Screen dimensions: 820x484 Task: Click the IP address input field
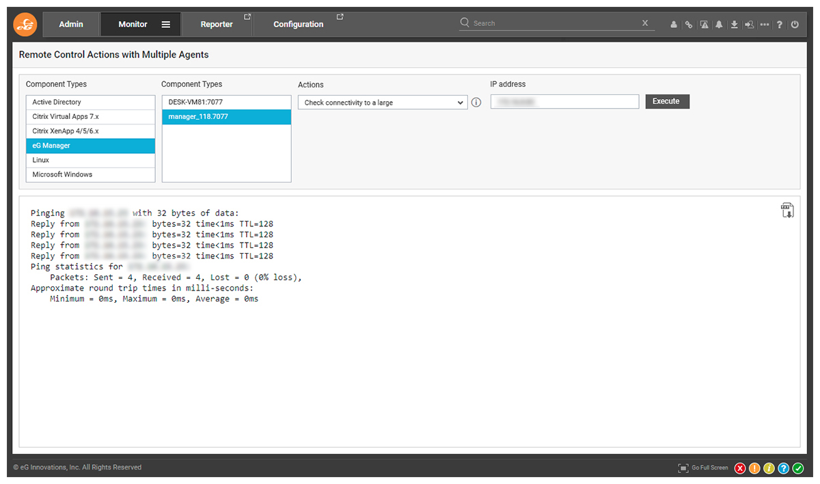564,102
